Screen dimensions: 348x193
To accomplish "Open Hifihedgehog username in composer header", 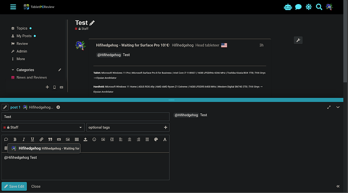I will [x=41, y=107].
